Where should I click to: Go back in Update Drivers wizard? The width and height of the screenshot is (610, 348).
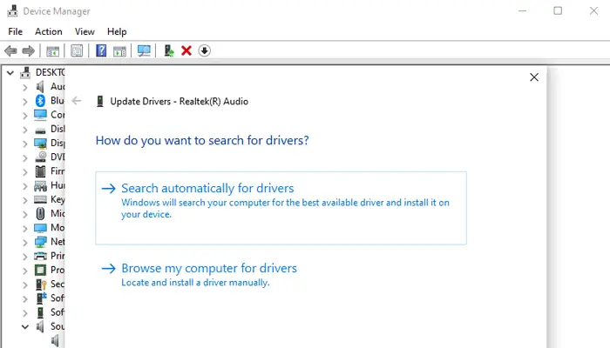[77, 101]
